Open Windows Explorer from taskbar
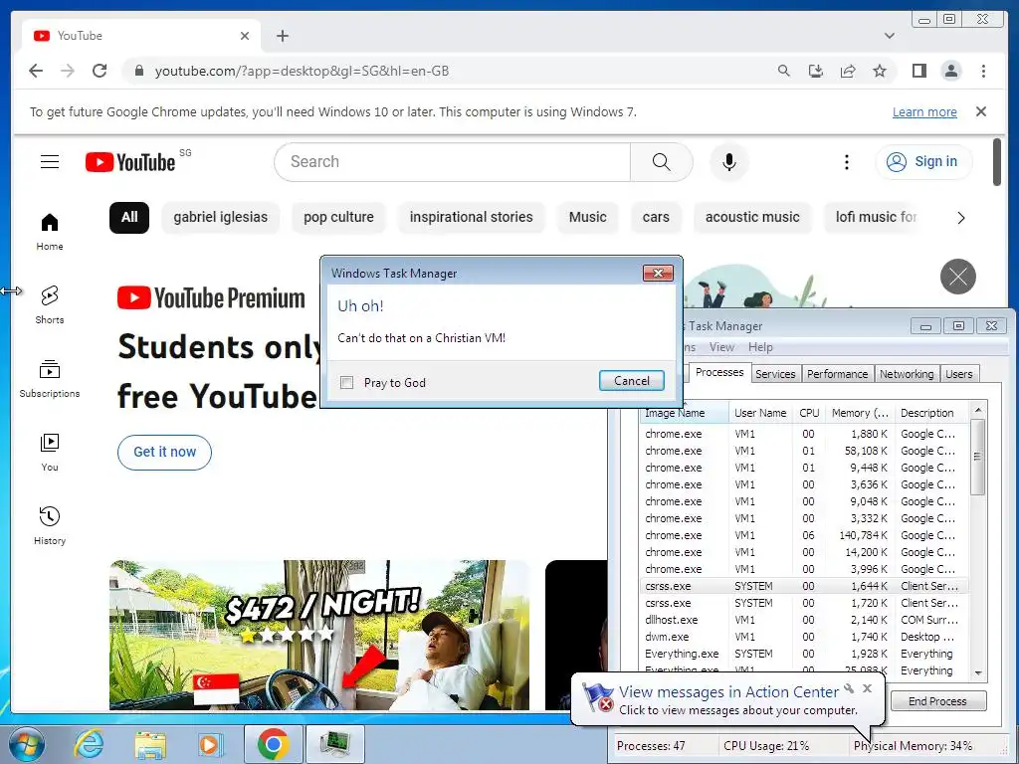 coord(150,744)
